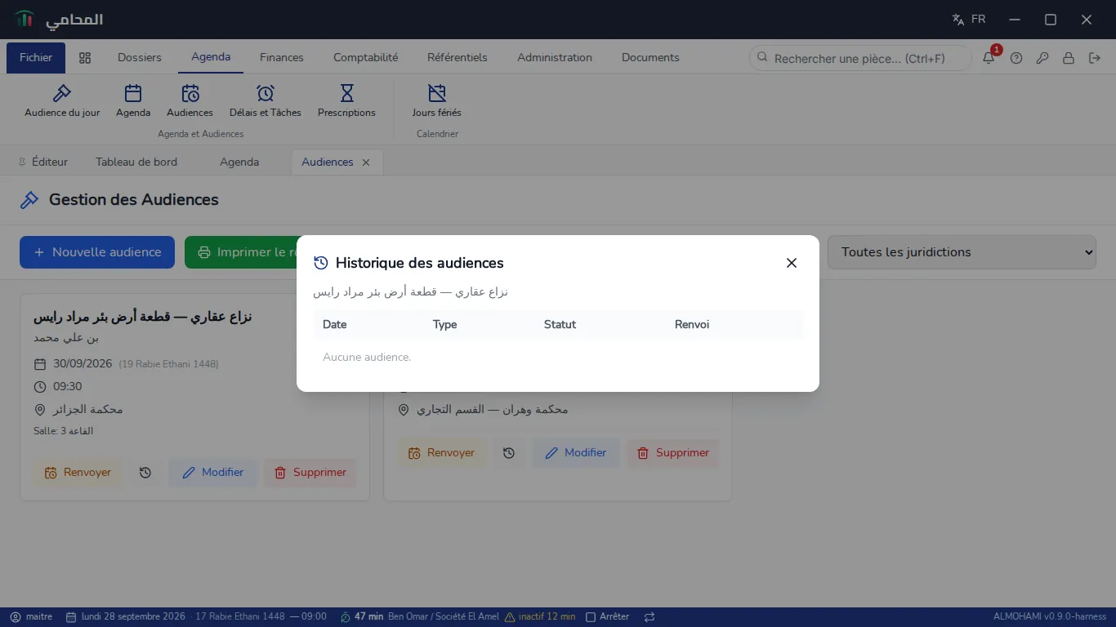This screenshot has width=1116, height=627.
Task: Open Audience du jour gavel tool
Action: click(62, 100)
